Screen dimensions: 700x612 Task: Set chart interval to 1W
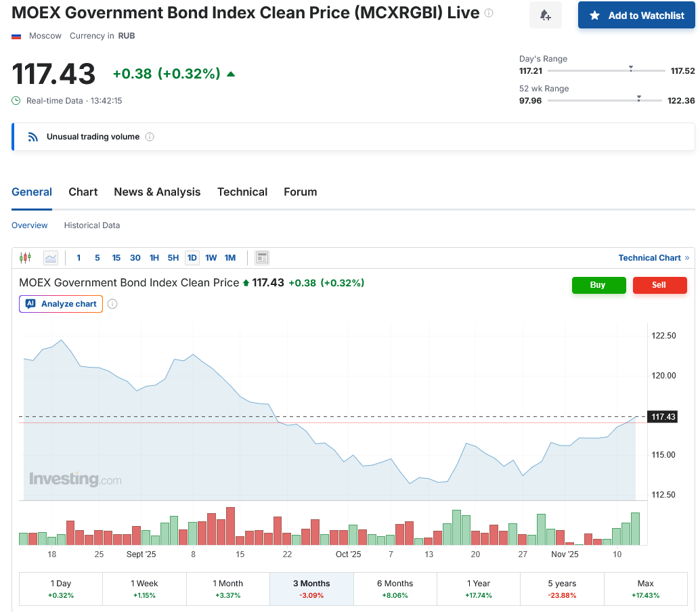pos(211,258)
